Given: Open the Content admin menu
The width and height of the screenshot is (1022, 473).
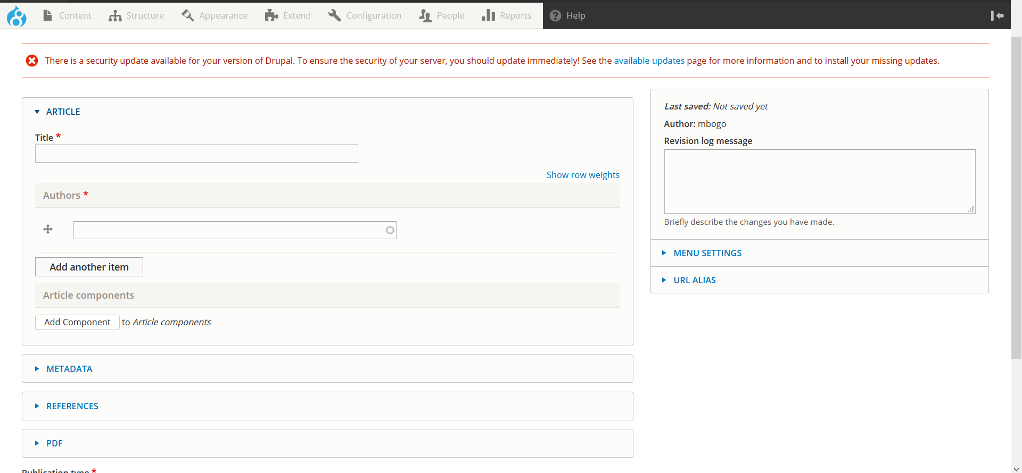Looking at the screenshot, I should point(67,15).
